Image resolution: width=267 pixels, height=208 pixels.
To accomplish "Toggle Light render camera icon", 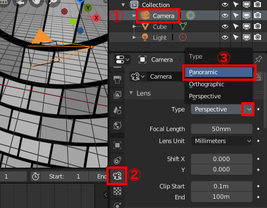I will pyautogui.click(x=257, y=37).
